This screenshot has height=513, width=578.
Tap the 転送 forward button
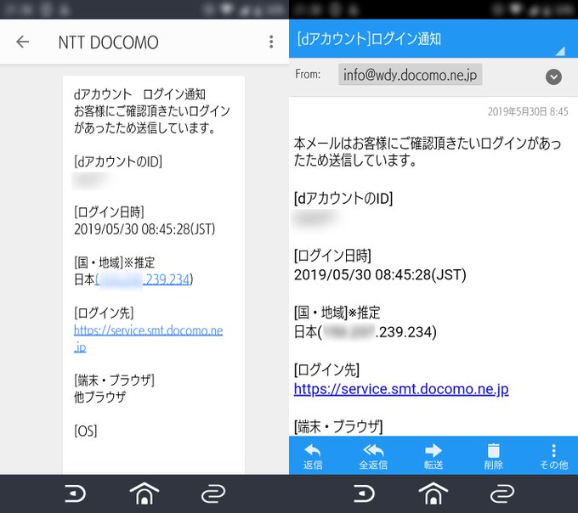click(433, 457)
